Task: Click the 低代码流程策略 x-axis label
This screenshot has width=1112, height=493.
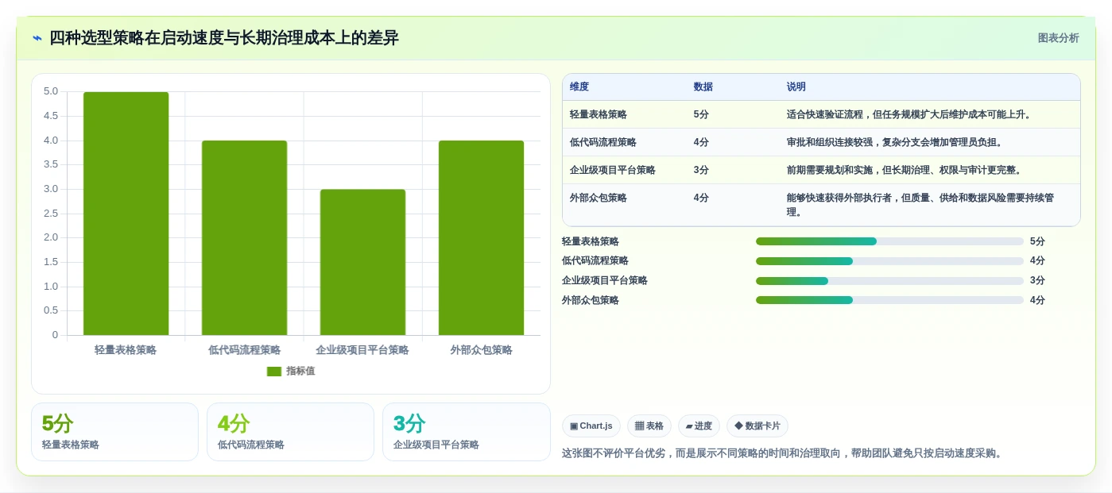Action: [x=244, y=350]
